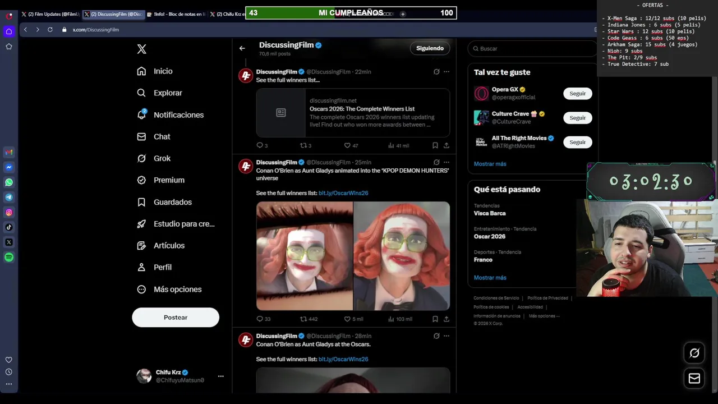Open Guardados in the navigation
718x404 pixels.
click(x=165, y=202)
